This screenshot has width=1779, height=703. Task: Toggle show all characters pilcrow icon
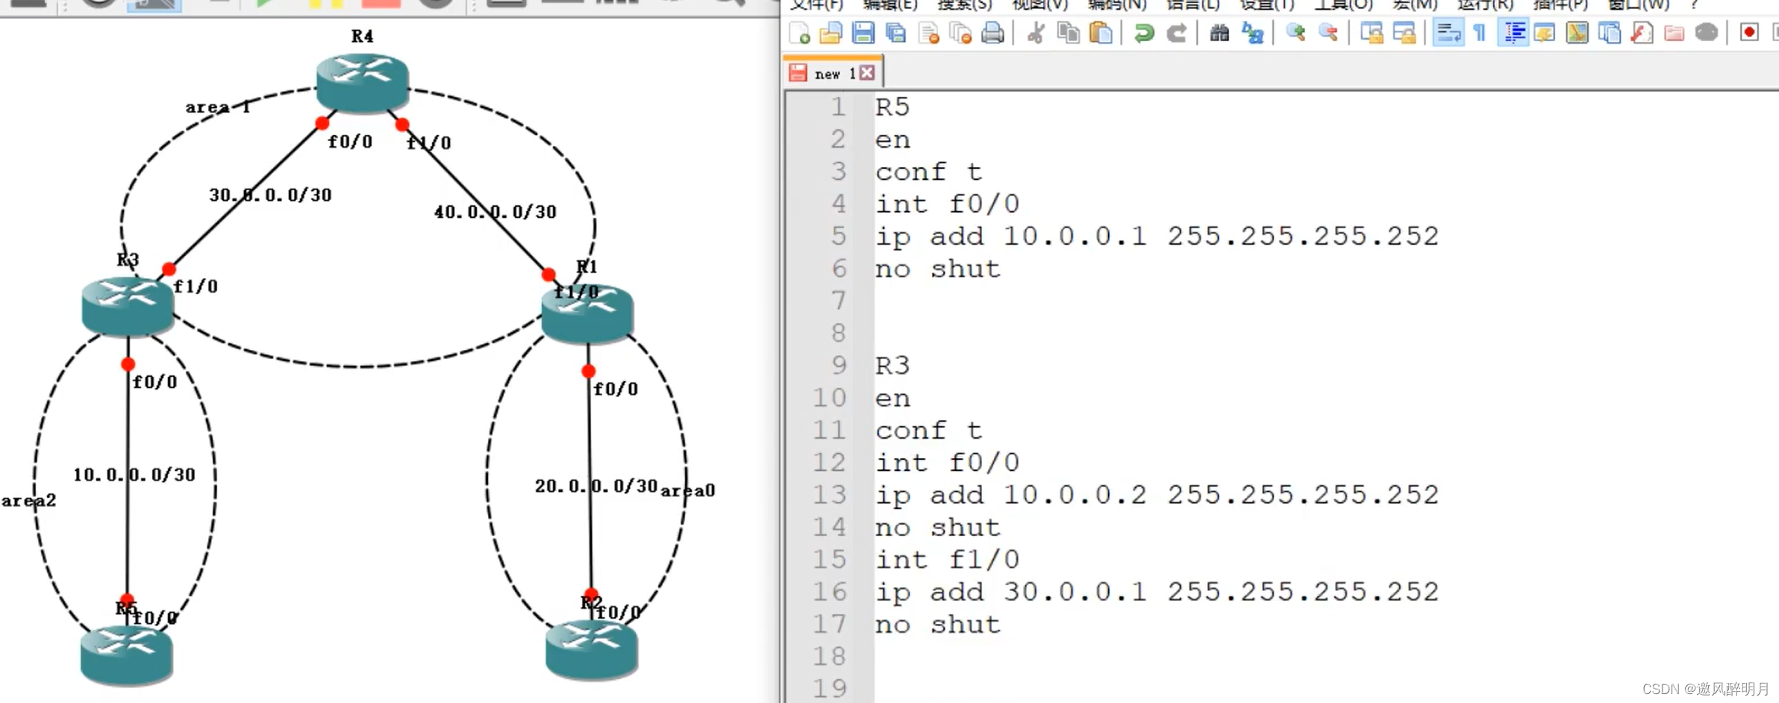1481,33
